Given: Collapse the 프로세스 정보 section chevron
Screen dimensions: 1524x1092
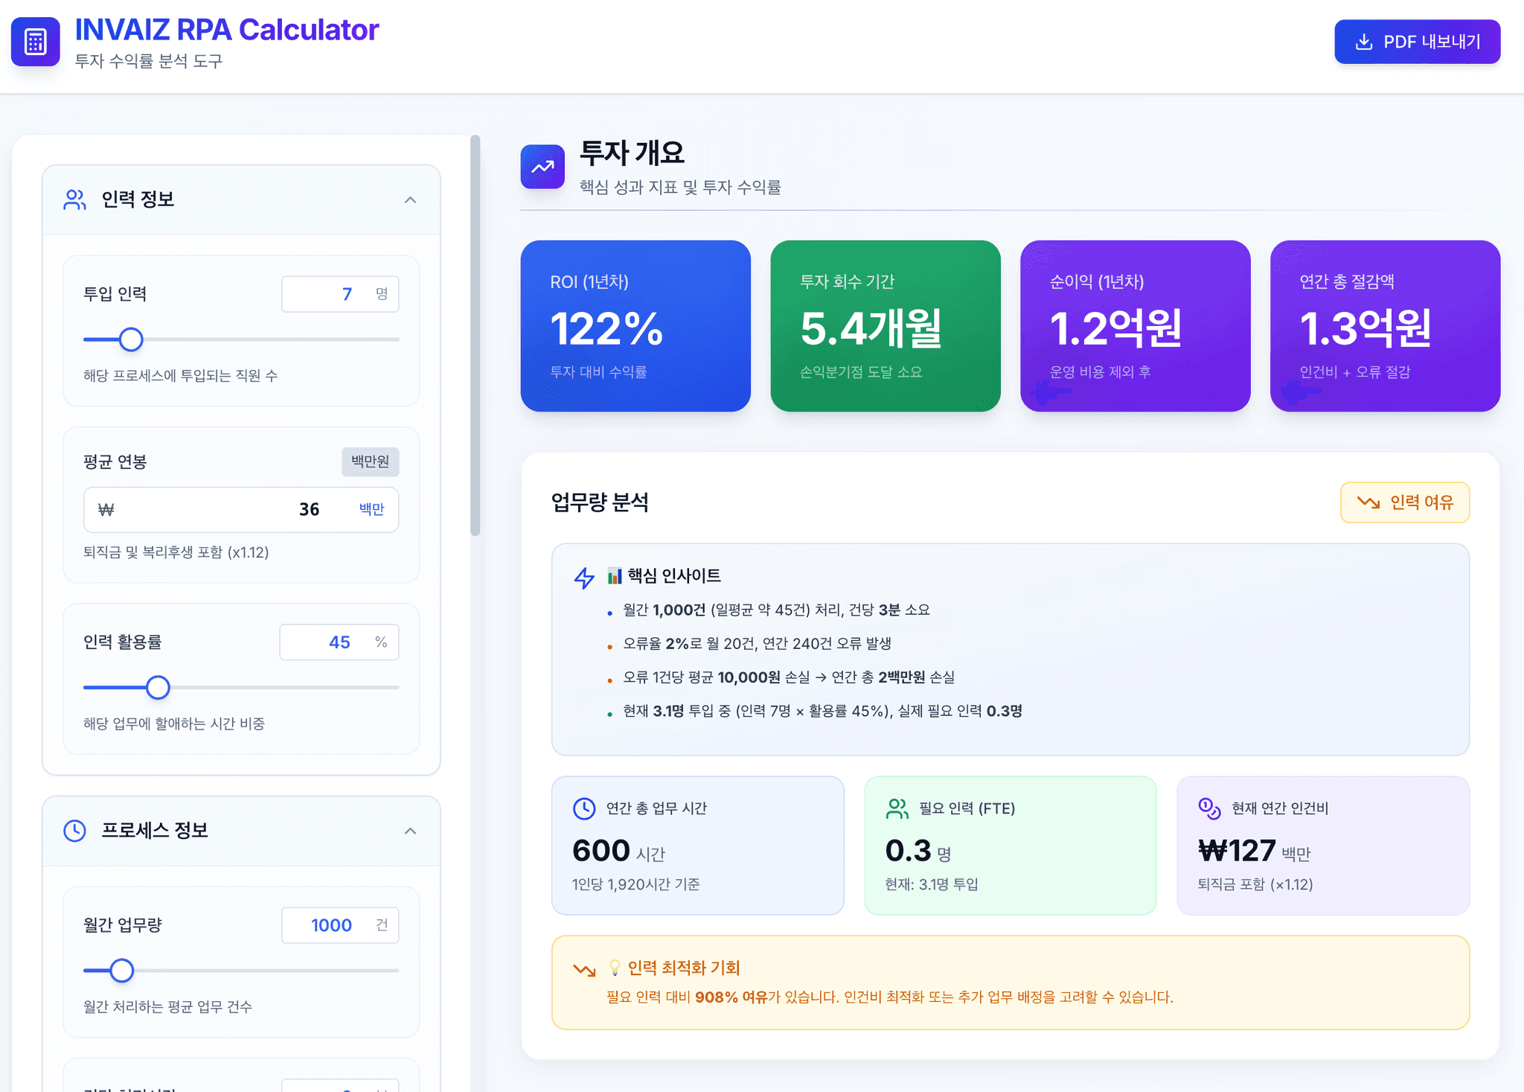Looking at the screenshot, I should tap(410, 831).
